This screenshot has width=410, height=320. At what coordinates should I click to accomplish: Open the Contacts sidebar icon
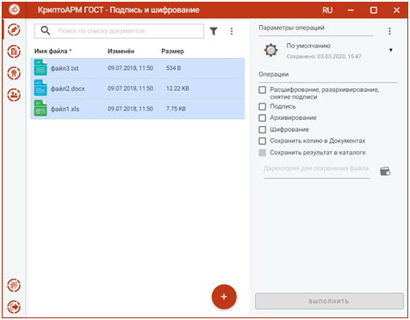14,95
